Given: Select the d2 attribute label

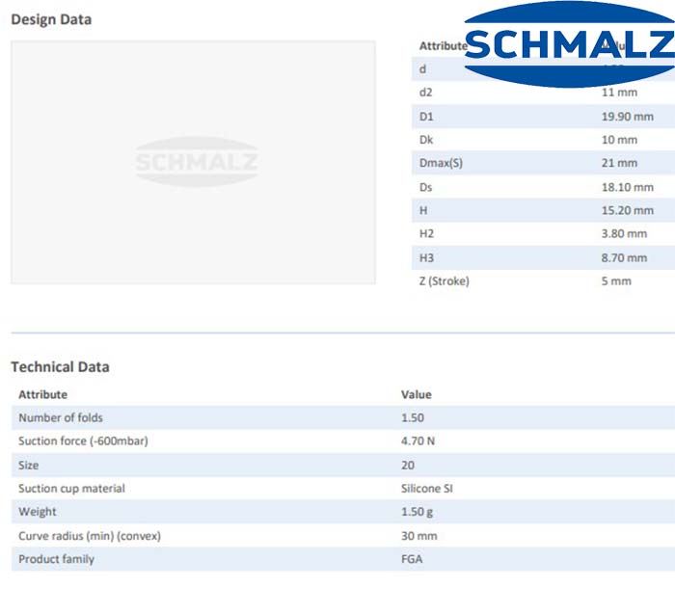Looking at the screenshot, I should click(426, 93).
